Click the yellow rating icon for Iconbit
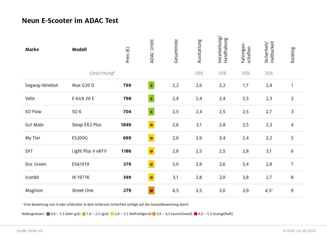 point(152,177)
